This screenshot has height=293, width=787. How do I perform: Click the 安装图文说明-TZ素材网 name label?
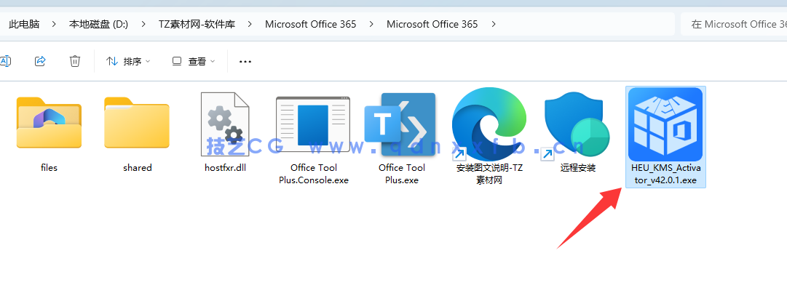click(x=489, y=174)
